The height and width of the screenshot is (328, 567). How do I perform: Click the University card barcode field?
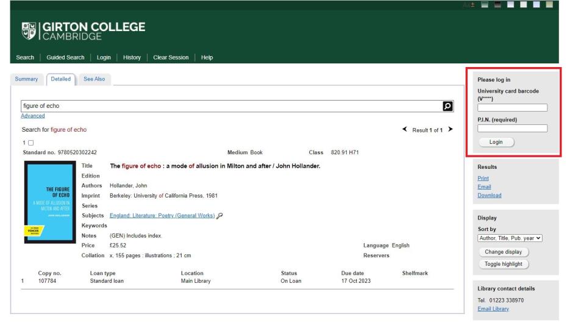pyautogui.click(x=512, y=108)
